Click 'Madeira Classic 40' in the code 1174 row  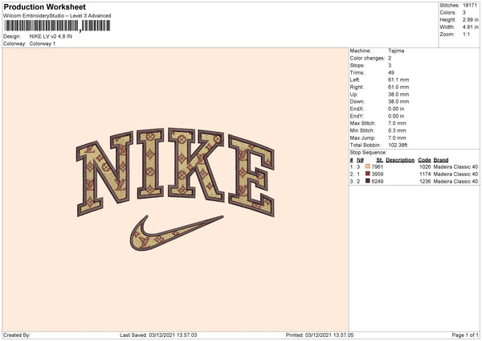[x=455, y=175]
